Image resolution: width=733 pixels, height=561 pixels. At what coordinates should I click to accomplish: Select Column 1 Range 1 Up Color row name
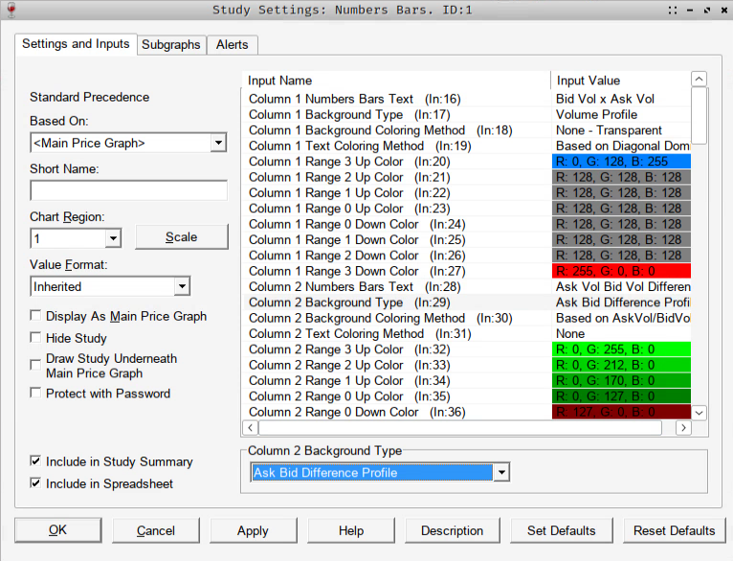(349, 192)
